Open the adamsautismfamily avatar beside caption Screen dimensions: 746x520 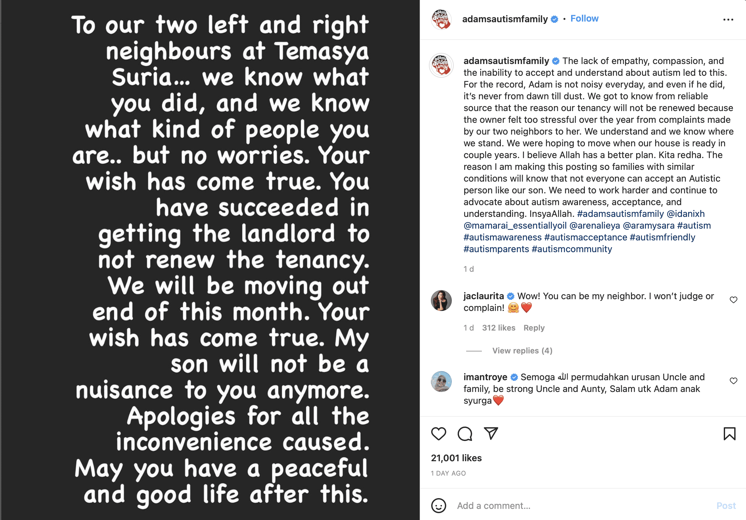441,65
